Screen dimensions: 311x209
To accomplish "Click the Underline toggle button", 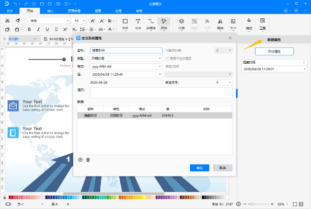I will (47, 29).
